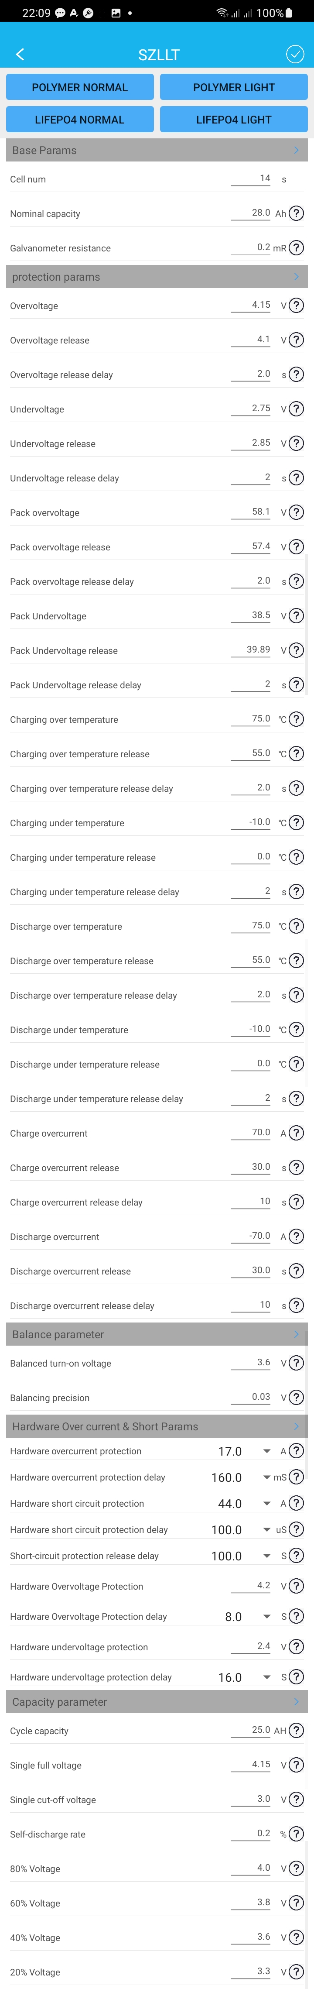Edit the Overvoltage value field
Screen dimensions: 314x1989
(251, 305)
